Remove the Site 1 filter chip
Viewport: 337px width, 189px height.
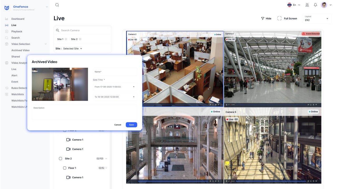pos(66,39)
